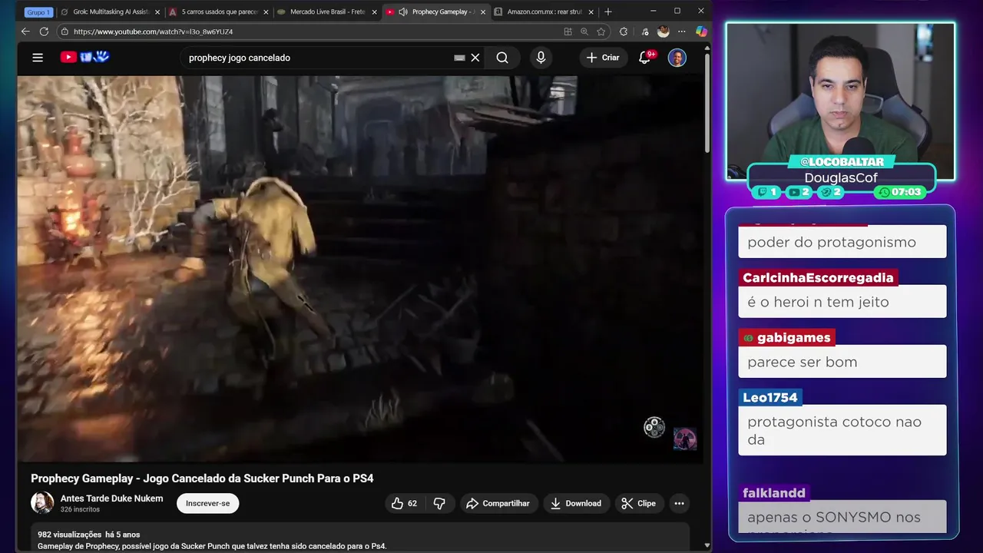The height and width of the screenshot is (553, 983).
Task: Click the browser back arrow
Action: pyautogui.click(x=25, y=31)
